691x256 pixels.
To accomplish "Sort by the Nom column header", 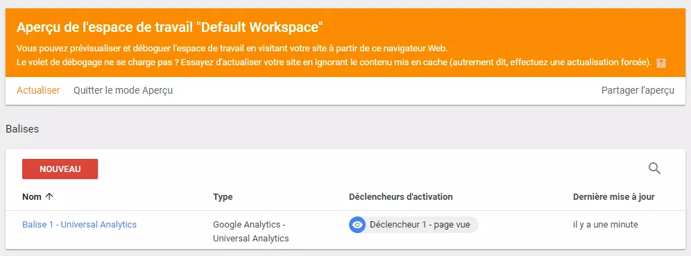I will [32, 197].
